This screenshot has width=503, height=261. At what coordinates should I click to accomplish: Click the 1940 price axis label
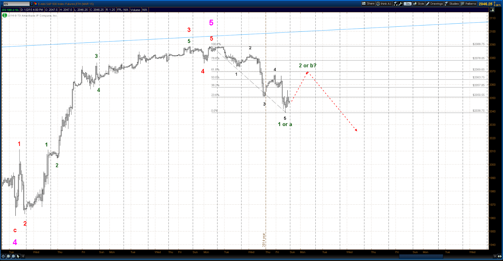(492, 245)
